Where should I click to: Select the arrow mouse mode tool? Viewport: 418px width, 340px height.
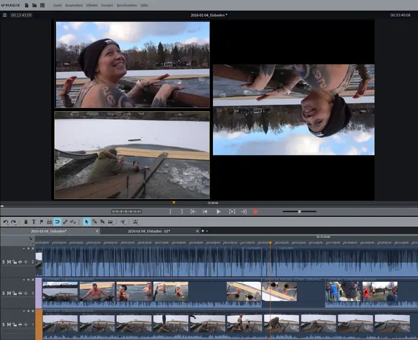point(86,222)
